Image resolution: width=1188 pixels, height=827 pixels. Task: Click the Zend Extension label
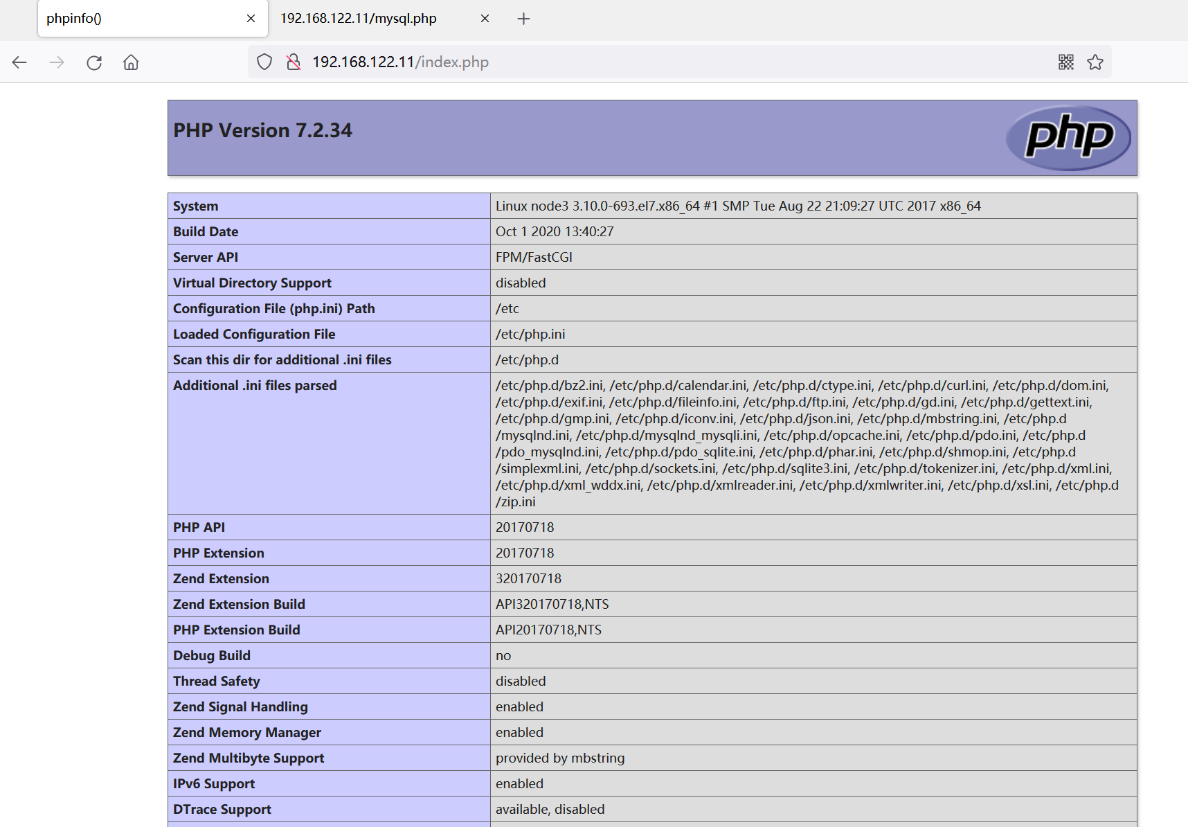221,578
